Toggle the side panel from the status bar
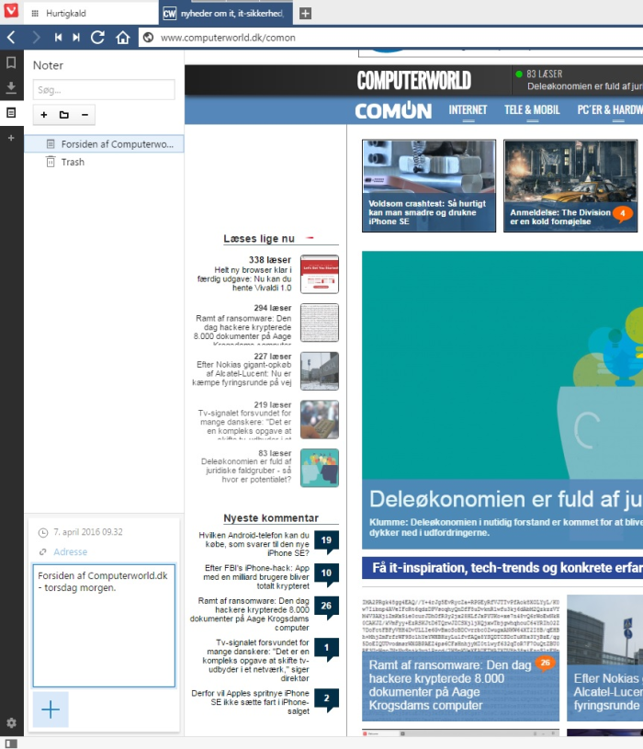 11,743
